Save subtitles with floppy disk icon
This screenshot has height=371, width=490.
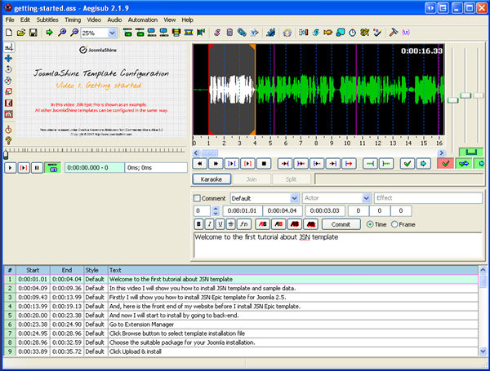pyautogui.click(x=33, y=33)
